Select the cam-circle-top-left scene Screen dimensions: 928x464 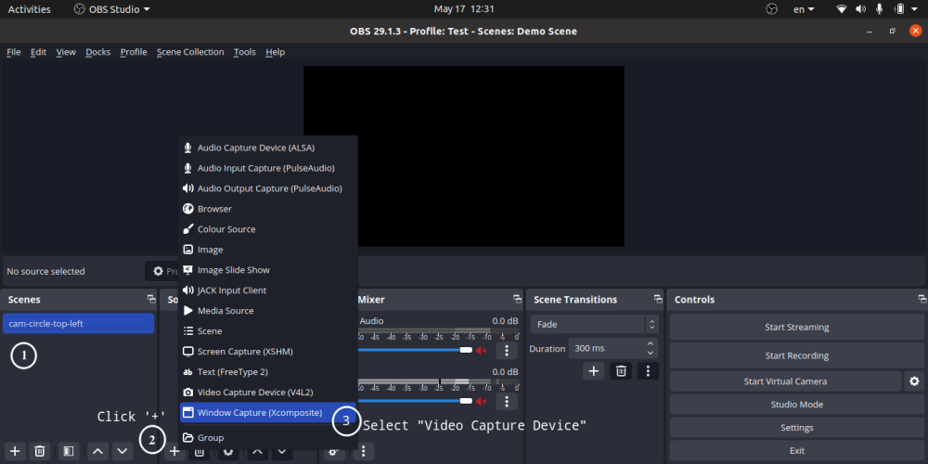[x=78, y=324]
